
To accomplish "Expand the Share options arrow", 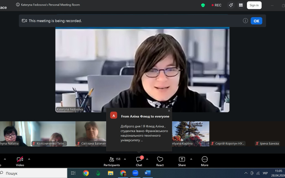I will 191,159.
